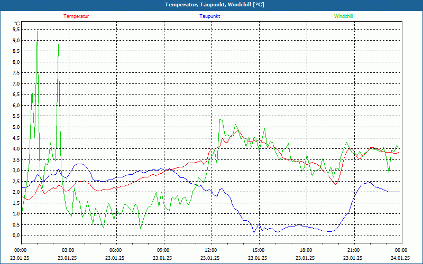Click the 8,0 y-axis value
This screenshot has width=423, height=264.
click(x=16, y=62)
